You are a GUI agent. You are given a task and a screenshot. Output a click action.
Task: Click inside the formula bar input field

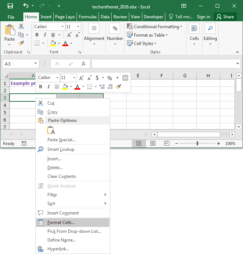point(163,64)
